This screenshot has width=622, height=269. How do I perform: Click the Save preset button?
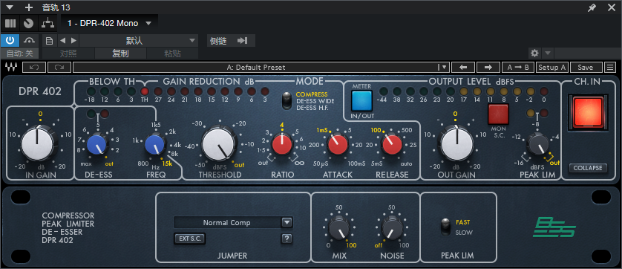585,67
